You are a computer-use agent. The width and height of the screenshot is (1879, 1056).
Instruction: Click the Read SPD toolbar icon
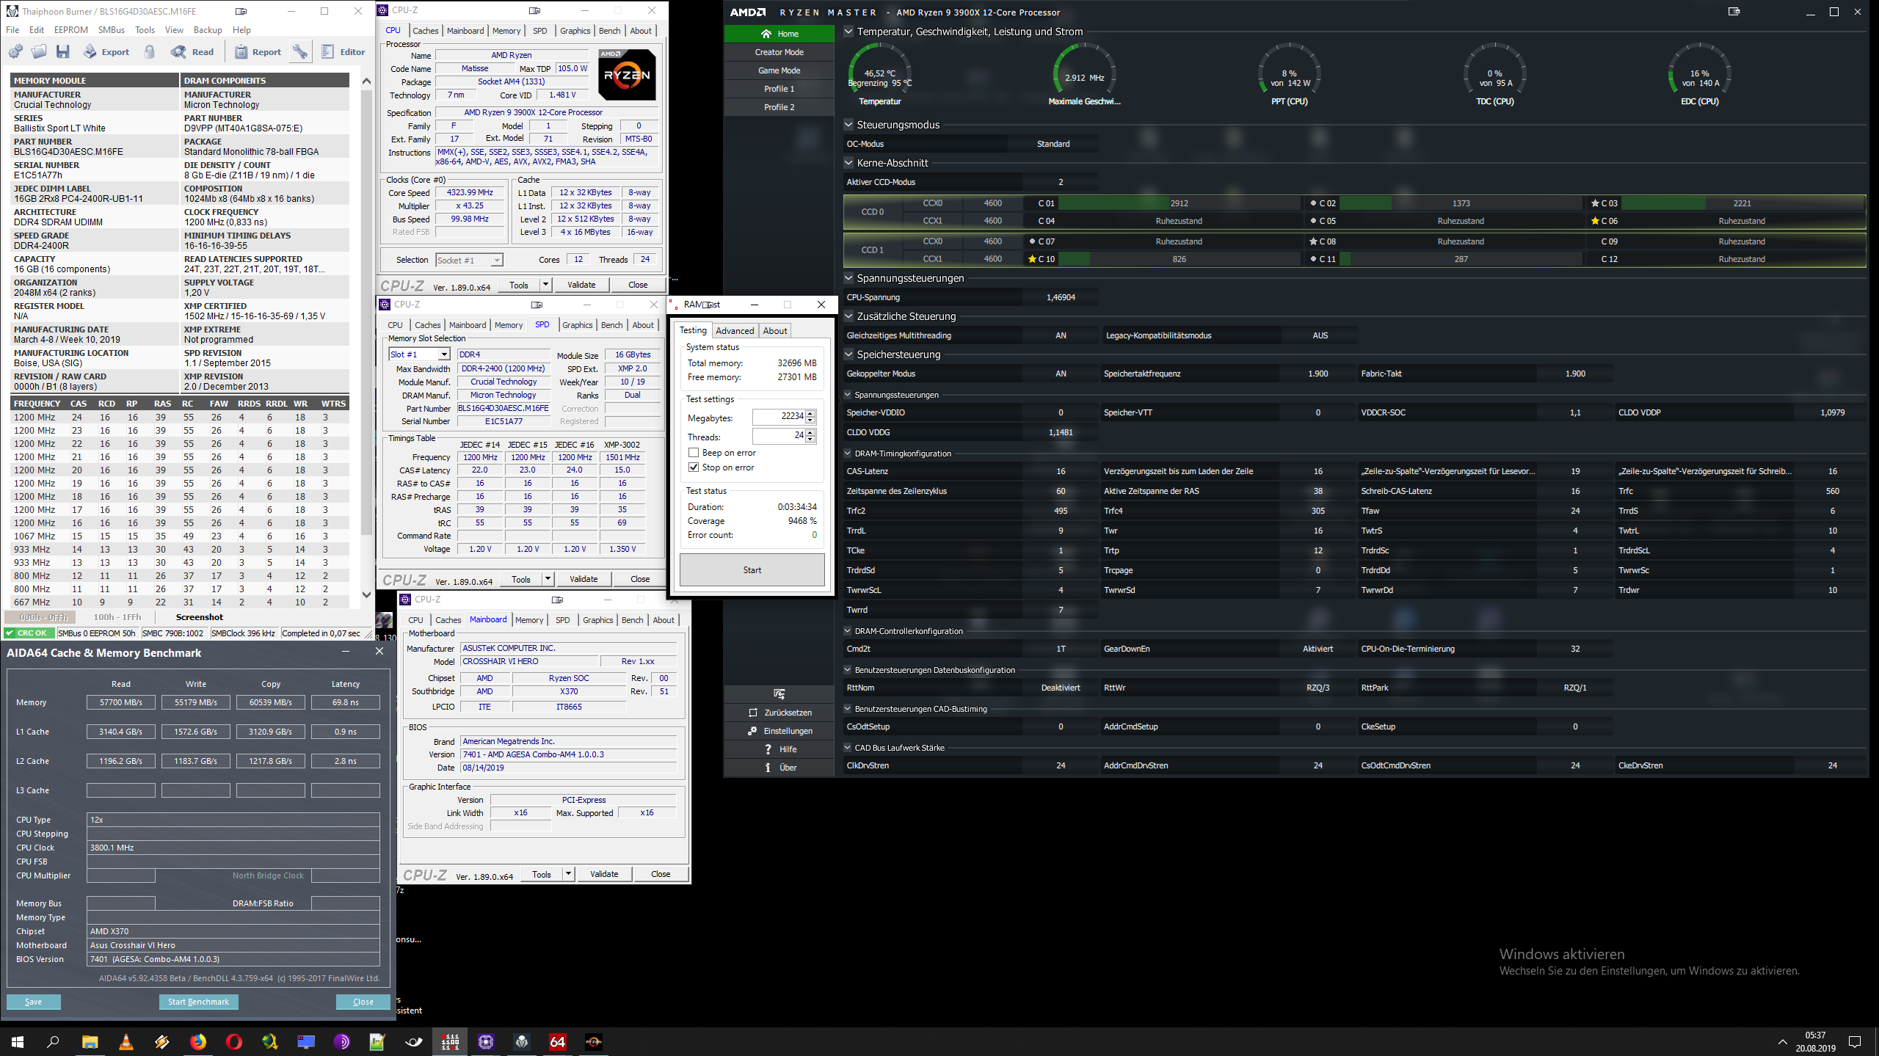coord(179,51)
